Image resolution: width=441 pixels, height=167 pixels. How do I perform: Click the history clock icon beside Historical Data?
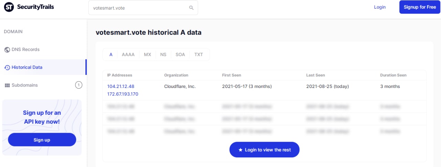point(7,68)
